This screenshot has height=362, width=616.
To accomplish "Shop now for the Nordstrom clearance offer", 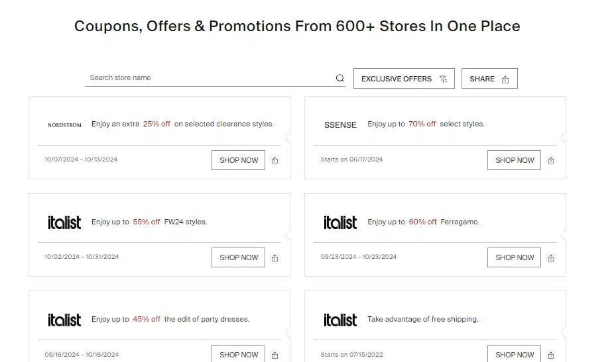I will [x=239, y=160].
